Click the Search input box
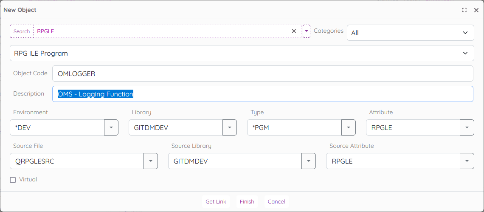This screenshot has height=212, width=484. [161, 31]
